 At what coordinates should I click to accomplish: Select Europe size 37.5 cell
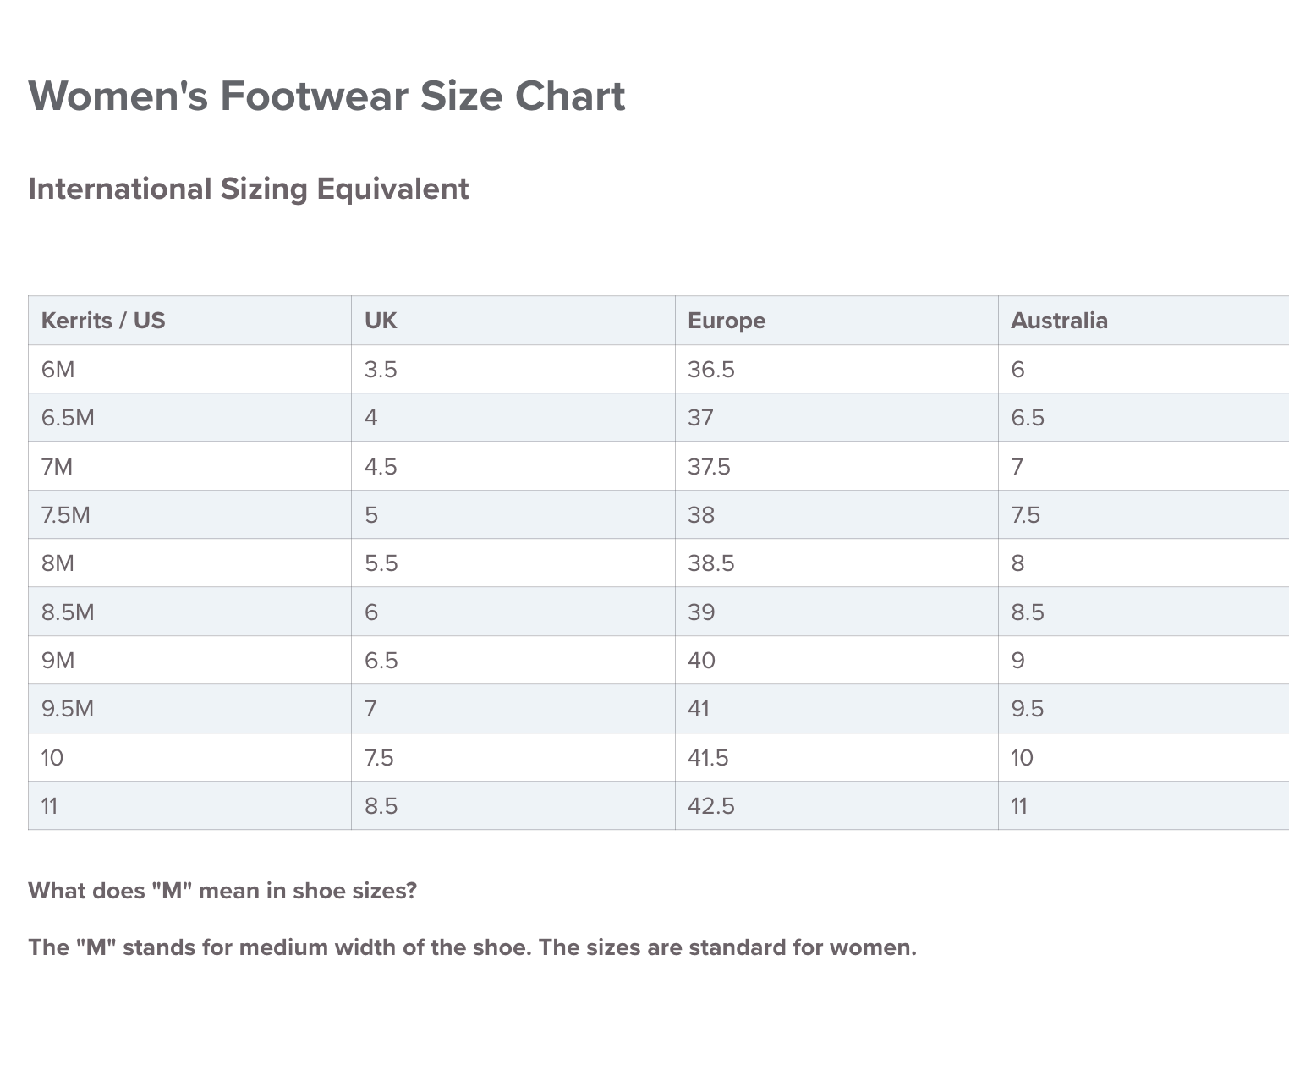(709, 467)
